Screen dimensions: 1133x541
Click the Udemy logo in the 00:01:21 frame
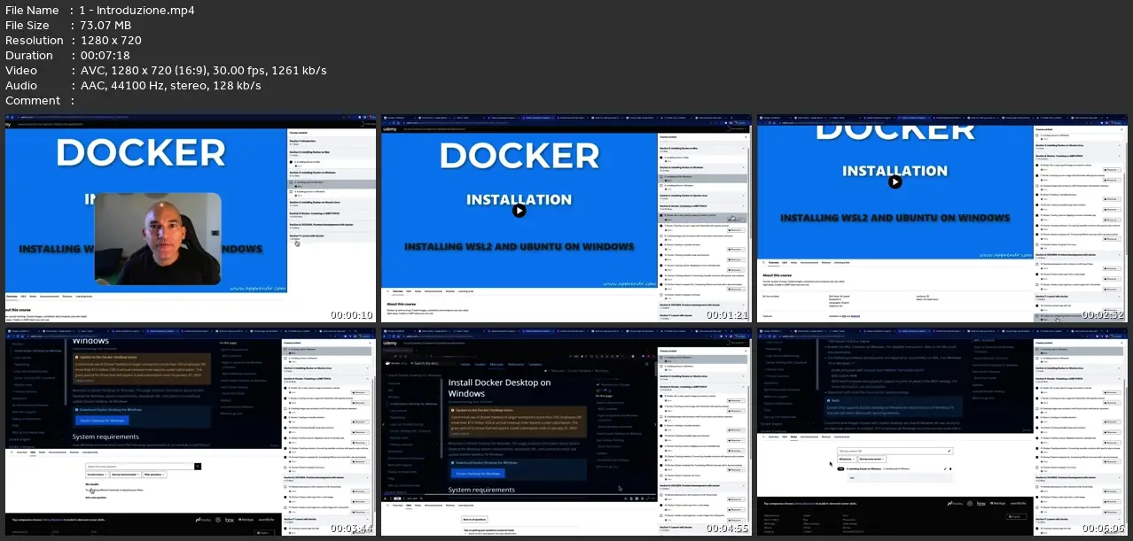(390, 128)
